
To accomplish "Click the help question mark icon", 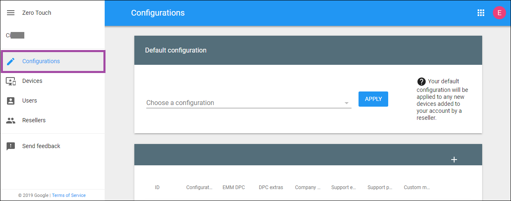I will point(421,81).
